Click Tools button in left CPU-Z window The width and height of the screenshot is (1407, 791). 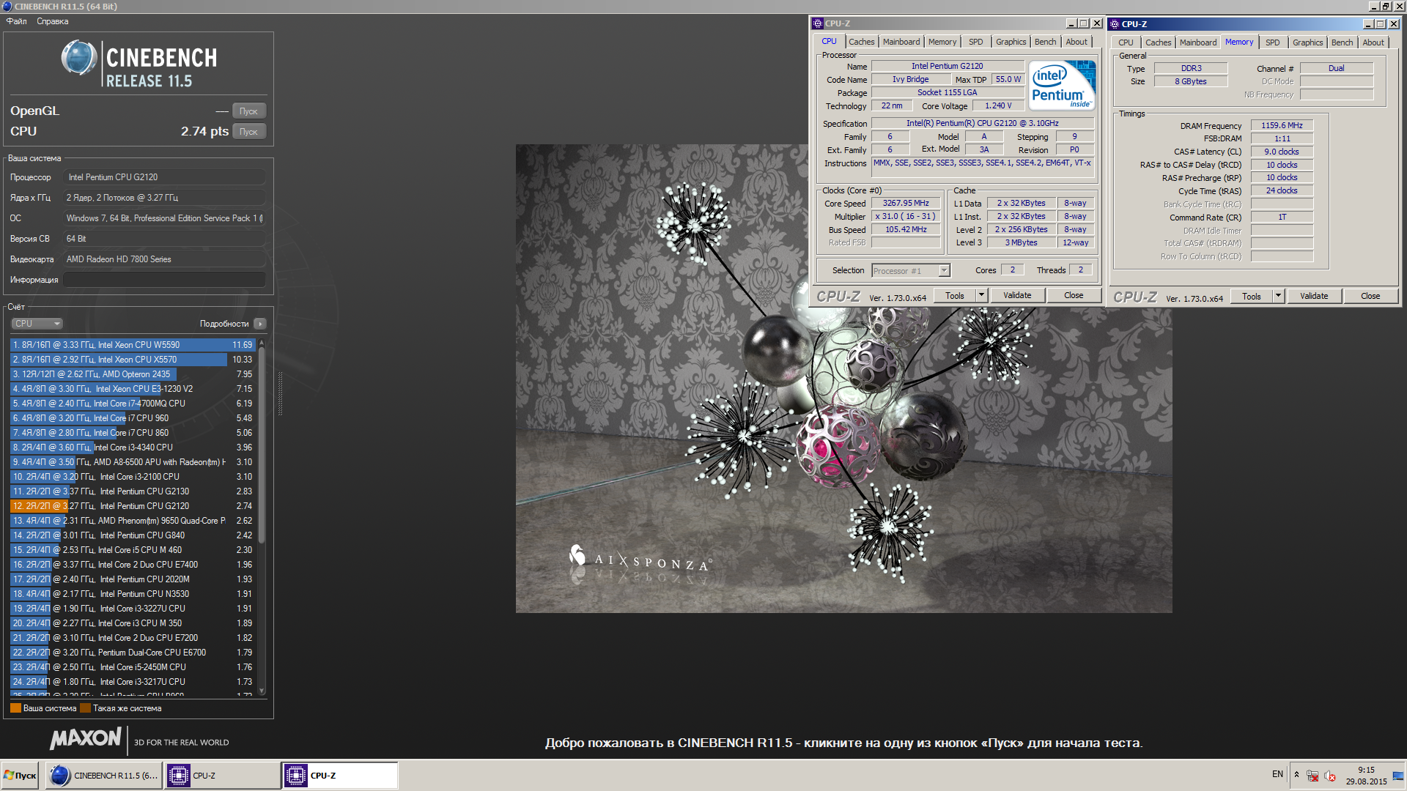coord(954,295)
